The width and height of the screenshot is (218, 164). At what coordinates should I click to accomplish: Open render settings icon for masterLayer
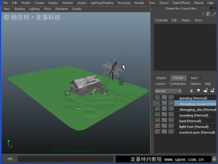(x=171, y=132)
